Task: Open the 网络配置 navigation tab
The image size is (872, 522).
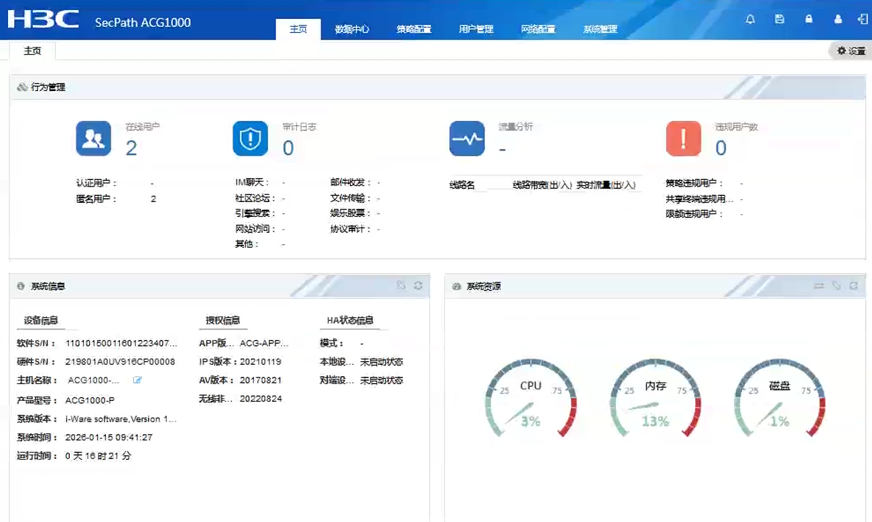Action: (538, 29)
